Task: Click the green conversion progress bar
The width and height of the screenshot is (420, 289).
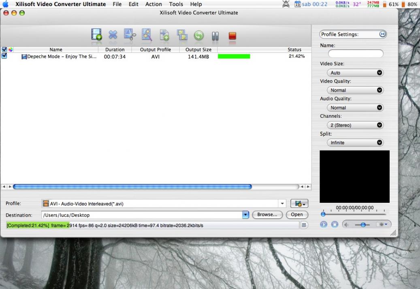Action: [234, 56]
